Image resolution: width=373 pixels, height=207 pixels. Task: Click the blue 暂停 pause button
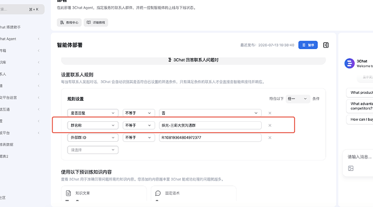point(308,45)
